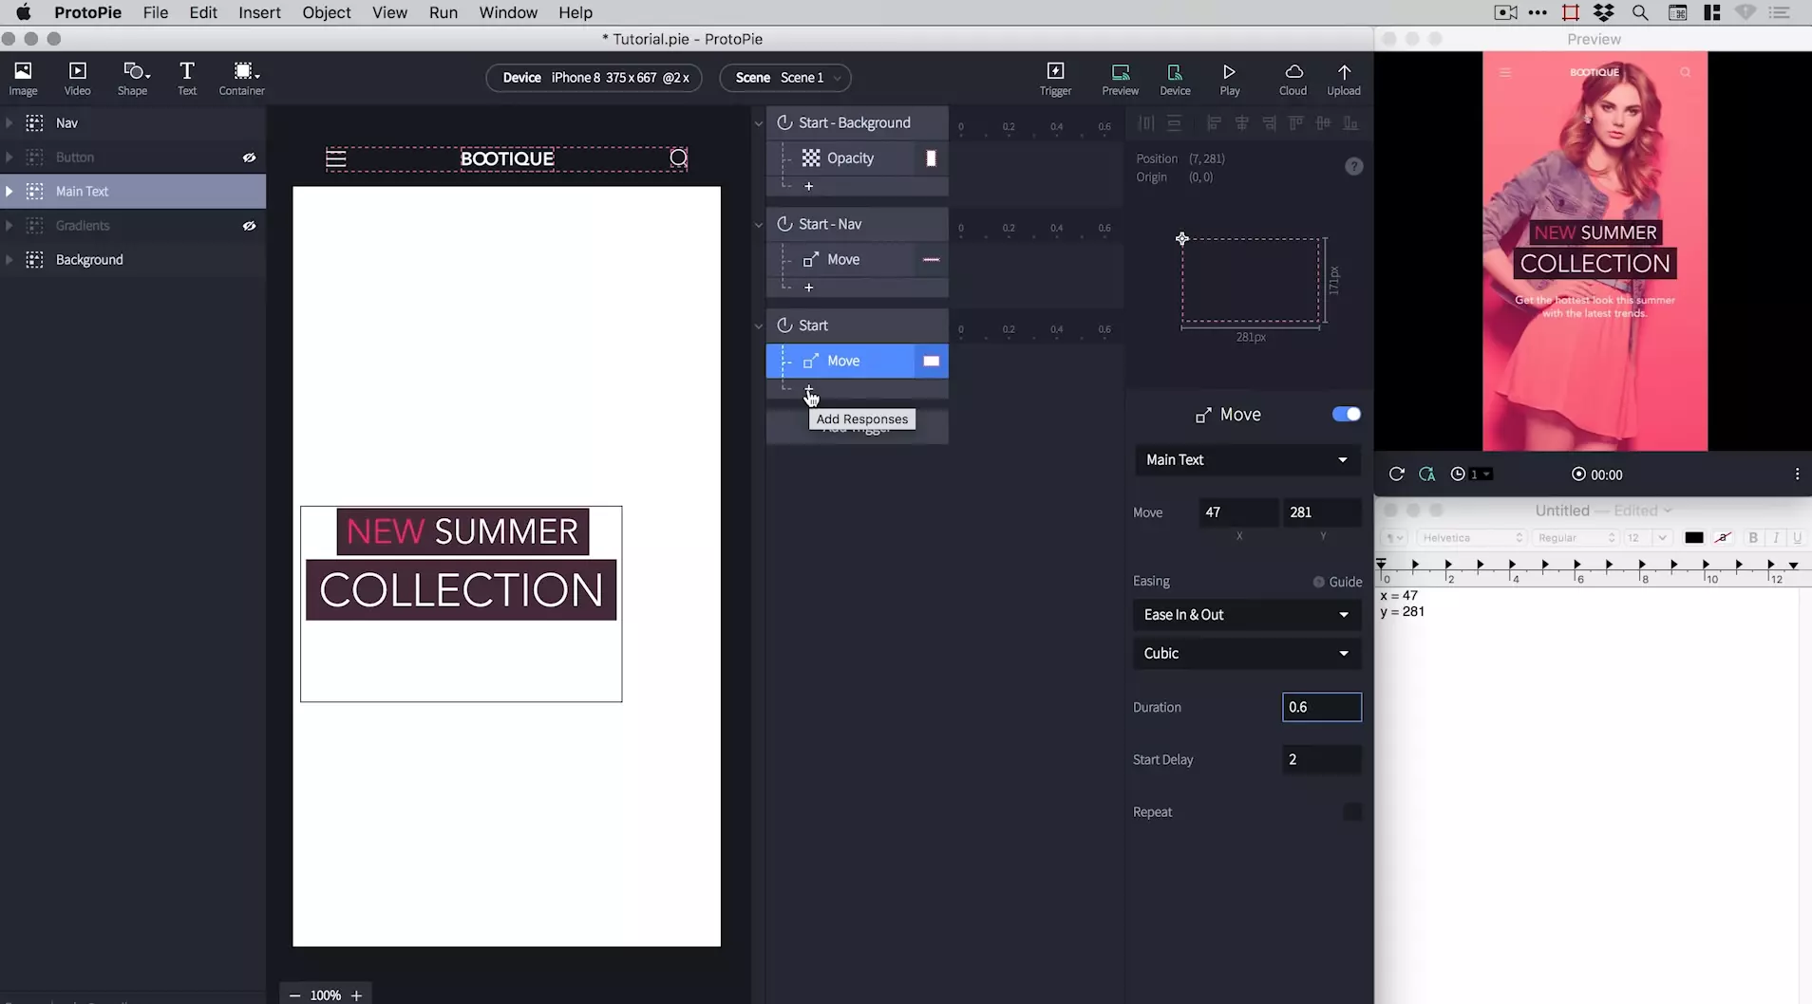Open preview options three-dot menu
Screen dimensions: 1812x1004
click(1797, 474)
